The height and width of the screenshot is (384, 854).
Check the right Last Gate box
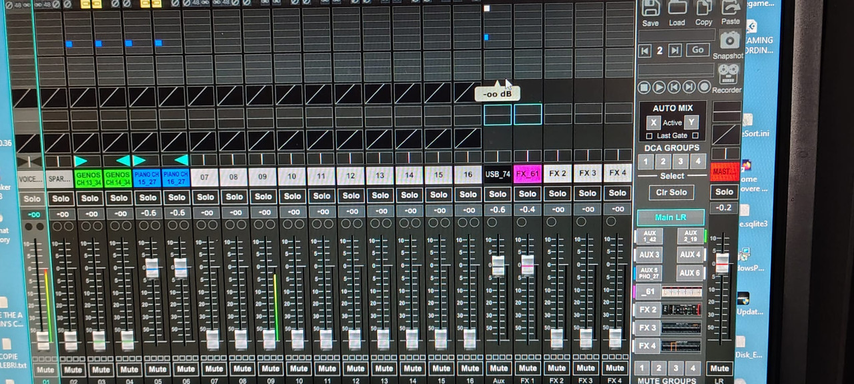click(695, 135)
